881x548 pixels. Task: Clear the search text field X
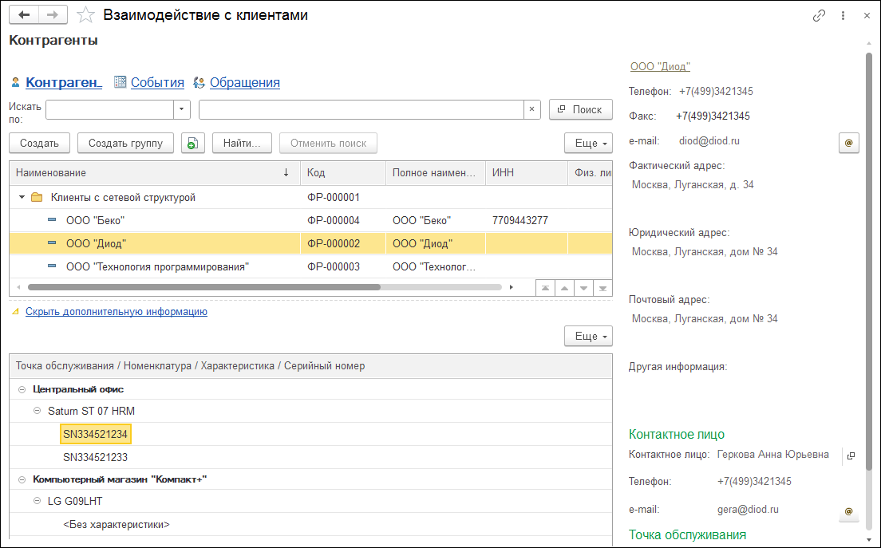[x=532, y=109]
